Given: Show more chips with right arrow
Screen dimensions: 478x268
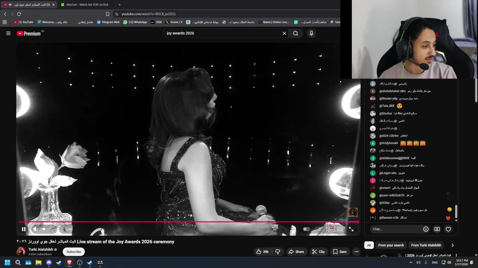Looking at the screenshot, I should [x=452, y=245].
